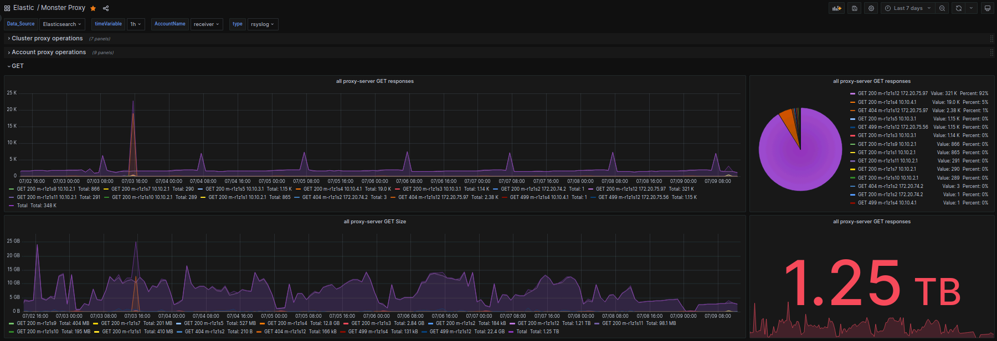Star the Monster Proxy dashboard
This screenshot has width=997, height=341.
[93, 8]
